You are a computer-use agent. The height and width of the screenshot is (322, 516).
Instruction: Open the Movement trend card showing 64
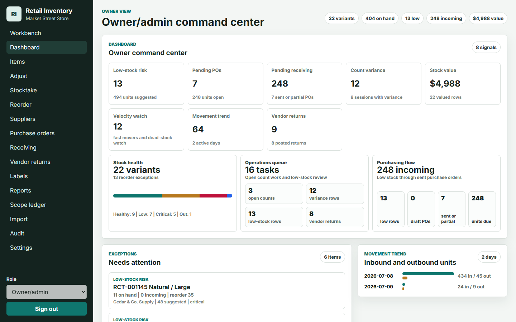click(x=225, y=130)
